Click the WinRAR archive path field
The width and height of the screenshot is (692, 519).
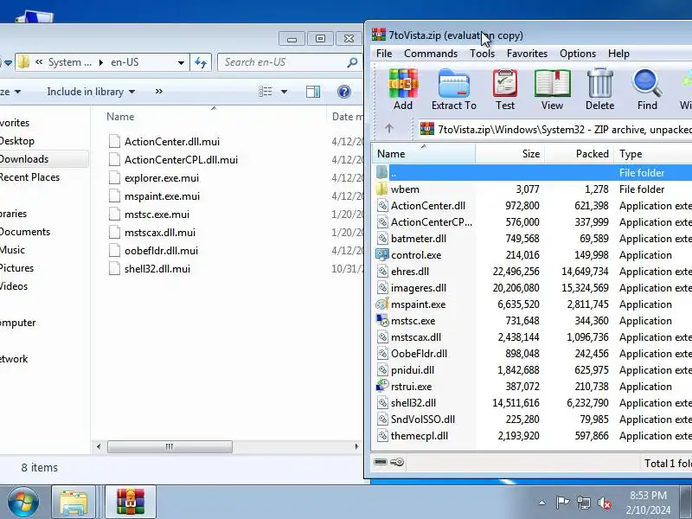coord(556,129)
